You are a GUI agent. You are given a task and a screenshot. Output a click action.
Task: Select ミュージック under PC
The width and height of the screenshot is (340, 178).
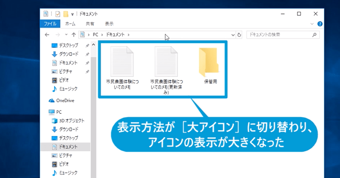click(65, 173)
